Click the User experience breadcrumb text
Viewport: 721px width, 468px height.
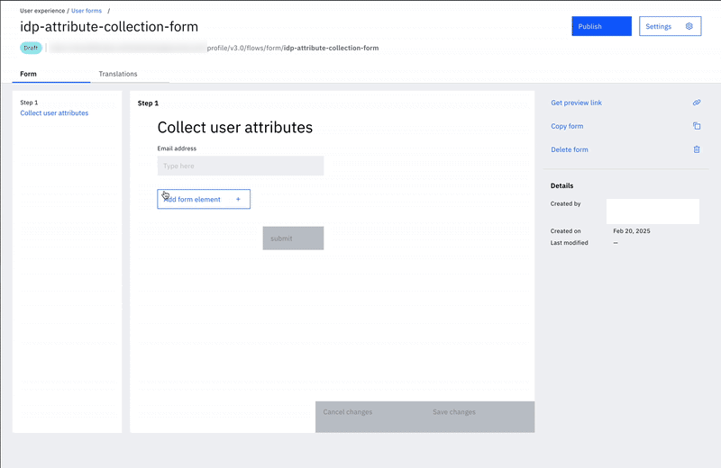(x=42, y=11)
